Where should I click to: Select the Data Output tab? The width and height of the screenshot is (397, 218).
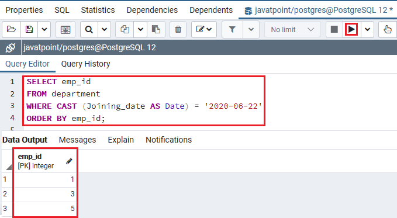[x=25, y=140]
